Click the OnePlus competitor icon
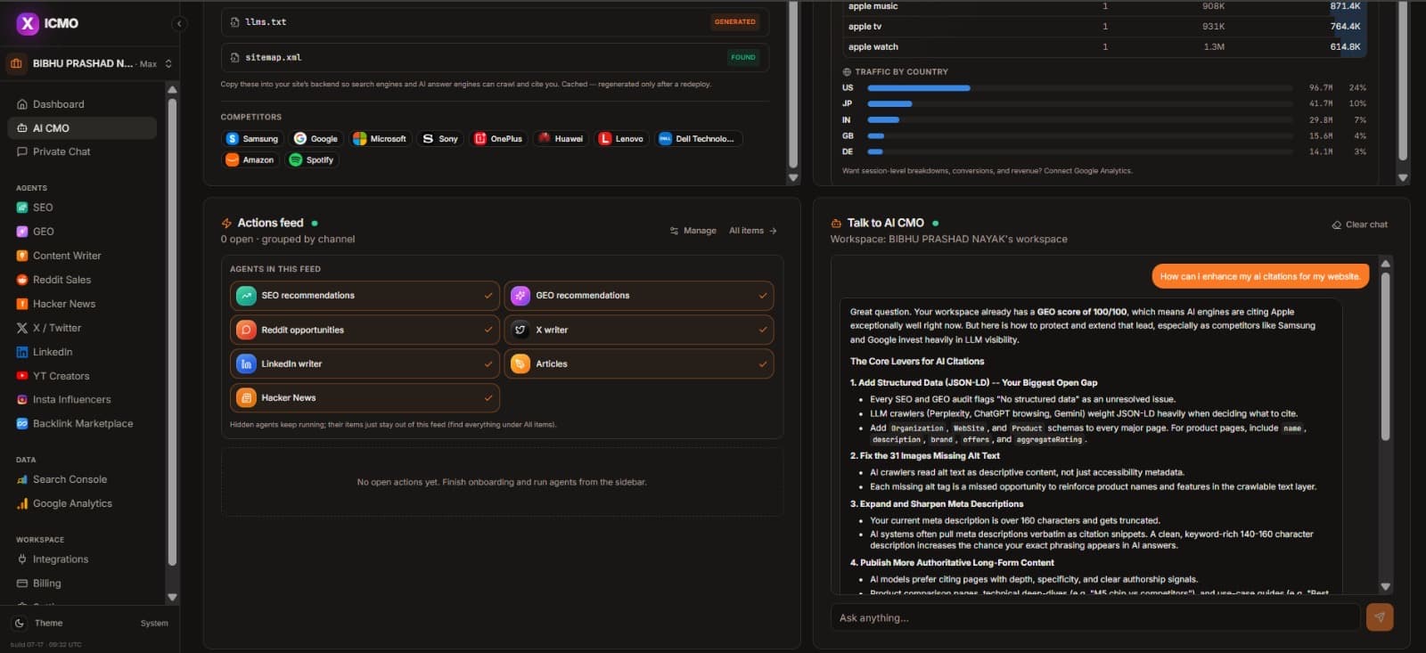This screenshot has height=653, width=1426. coord(480,139)
